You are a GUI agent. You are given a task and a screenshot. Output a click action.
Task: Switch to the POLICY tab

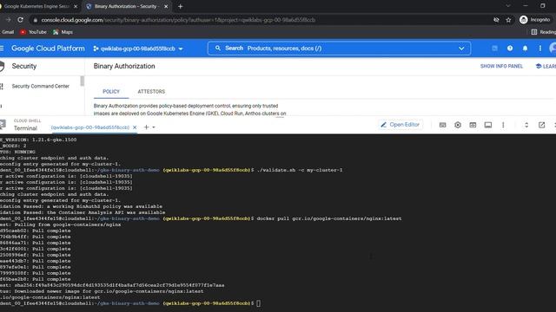click(x=111, y=91)
